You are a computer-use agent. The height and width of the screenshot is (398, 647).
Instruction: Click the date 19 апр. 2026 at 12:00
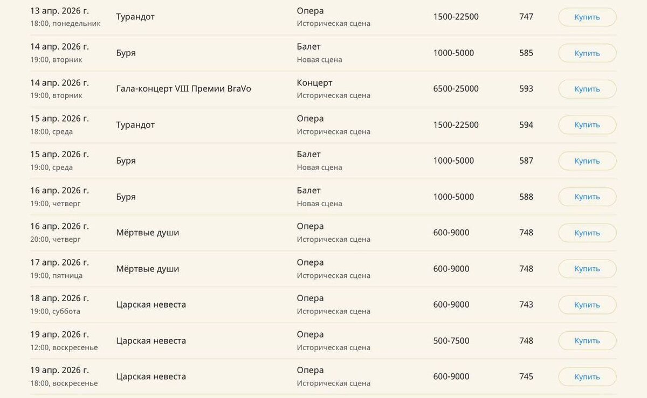point(59,334)
